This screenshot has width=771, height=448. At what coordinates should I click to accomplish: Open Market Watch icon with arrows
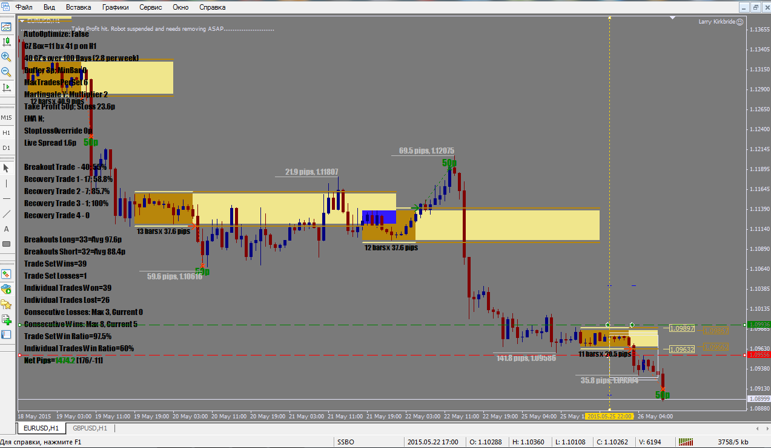point(7,274)
